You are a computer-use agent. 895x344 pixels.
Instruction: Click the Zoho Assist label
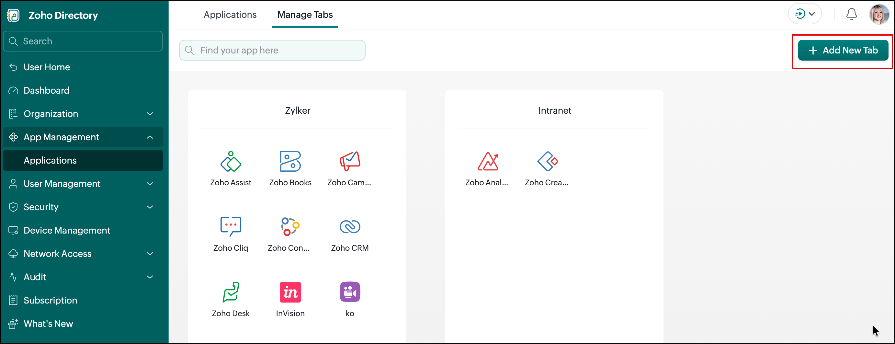231,182
